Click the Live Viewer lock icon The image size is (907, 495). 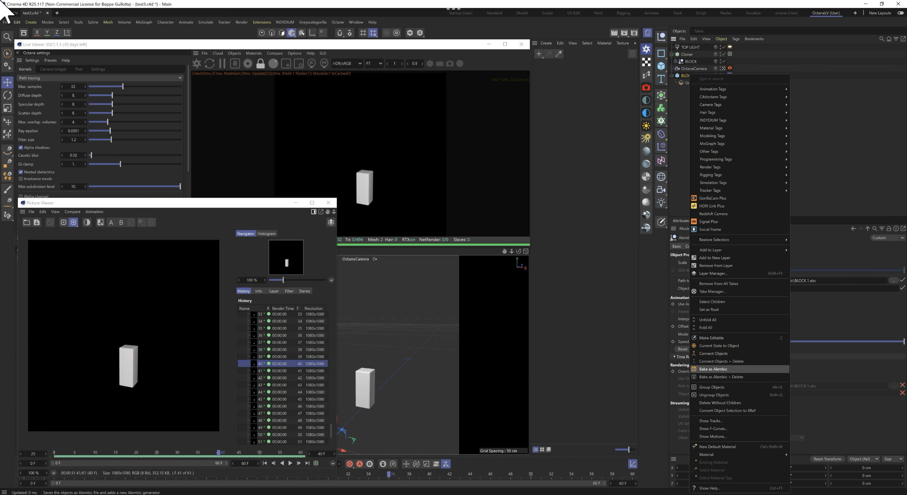(260, 64)
